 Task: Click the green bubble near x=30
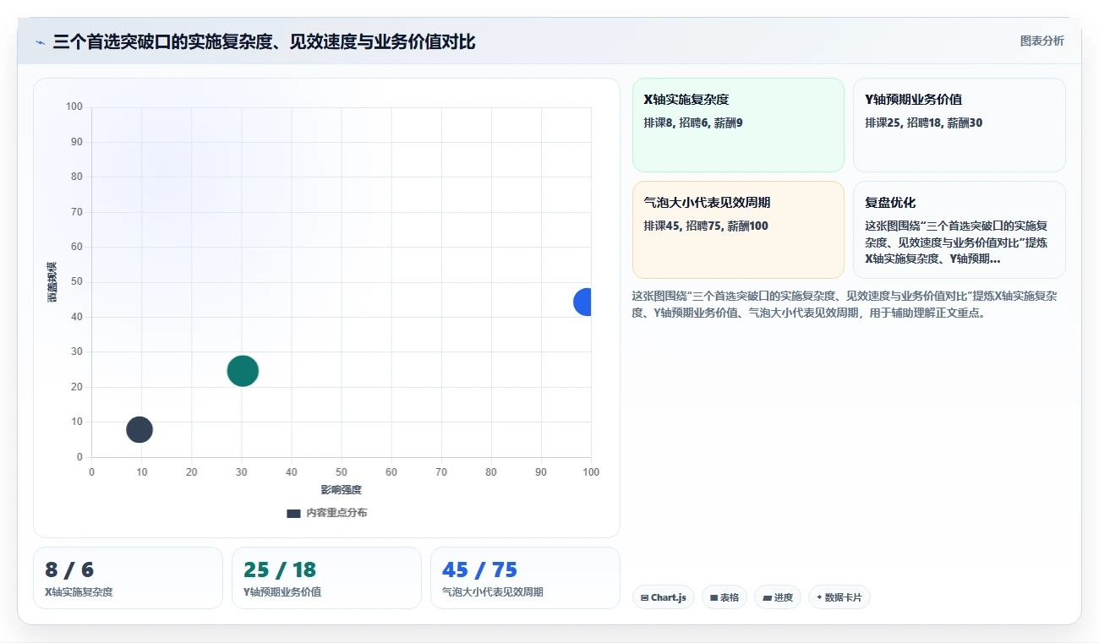[243, 370]
